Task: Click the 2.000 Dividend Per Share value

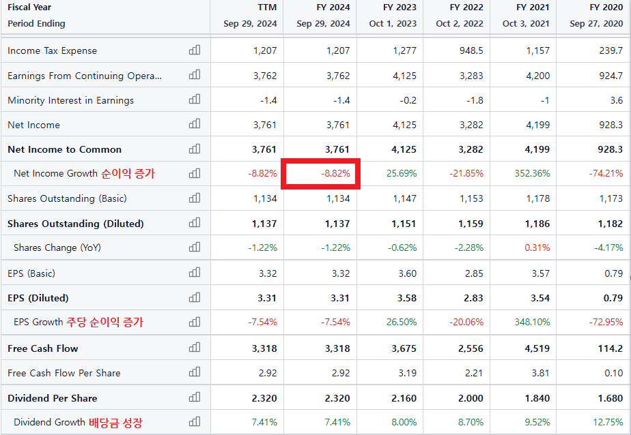Action: point(471,398)
